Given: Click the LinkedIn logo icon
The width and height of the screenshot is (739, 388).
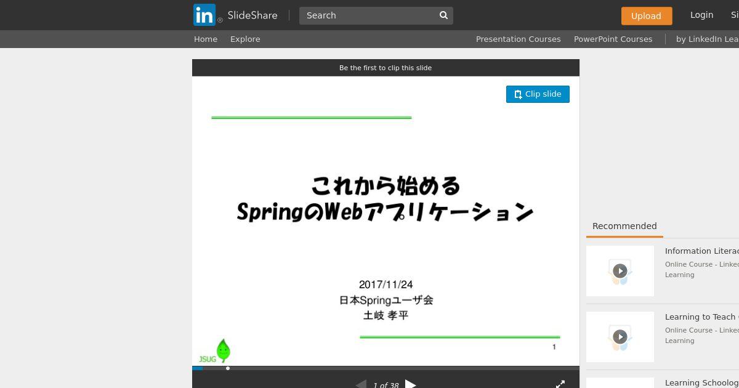Looking at the screenshot, I should [204, 15].
